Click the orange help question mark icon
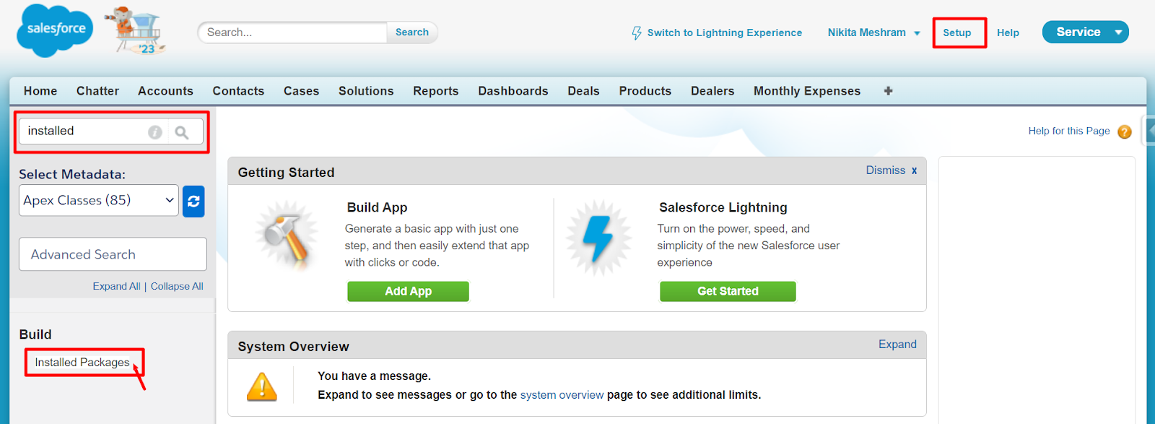1155x424 pixels. point(1125,131)
